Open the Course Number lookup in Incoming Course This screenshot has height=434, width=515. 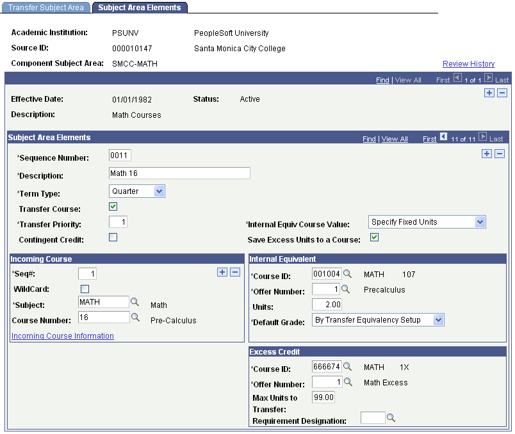pyautogui.click(x=134, y=317)
